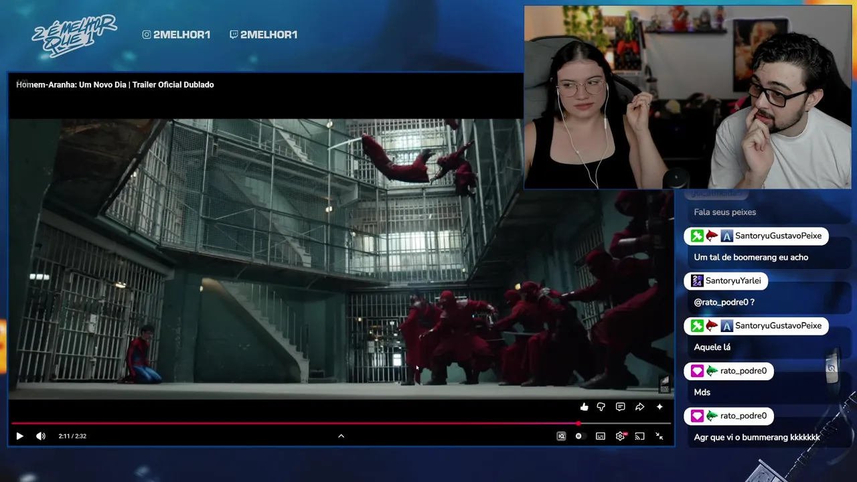Click the 2024 badge beside SantoryuYarlei
Image resolution: width=857 pixels, height=482 pixels.
[697, 281]
